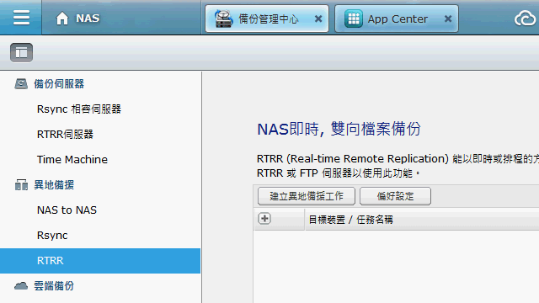Select Time Machine in sidebar

pos(72,159)
